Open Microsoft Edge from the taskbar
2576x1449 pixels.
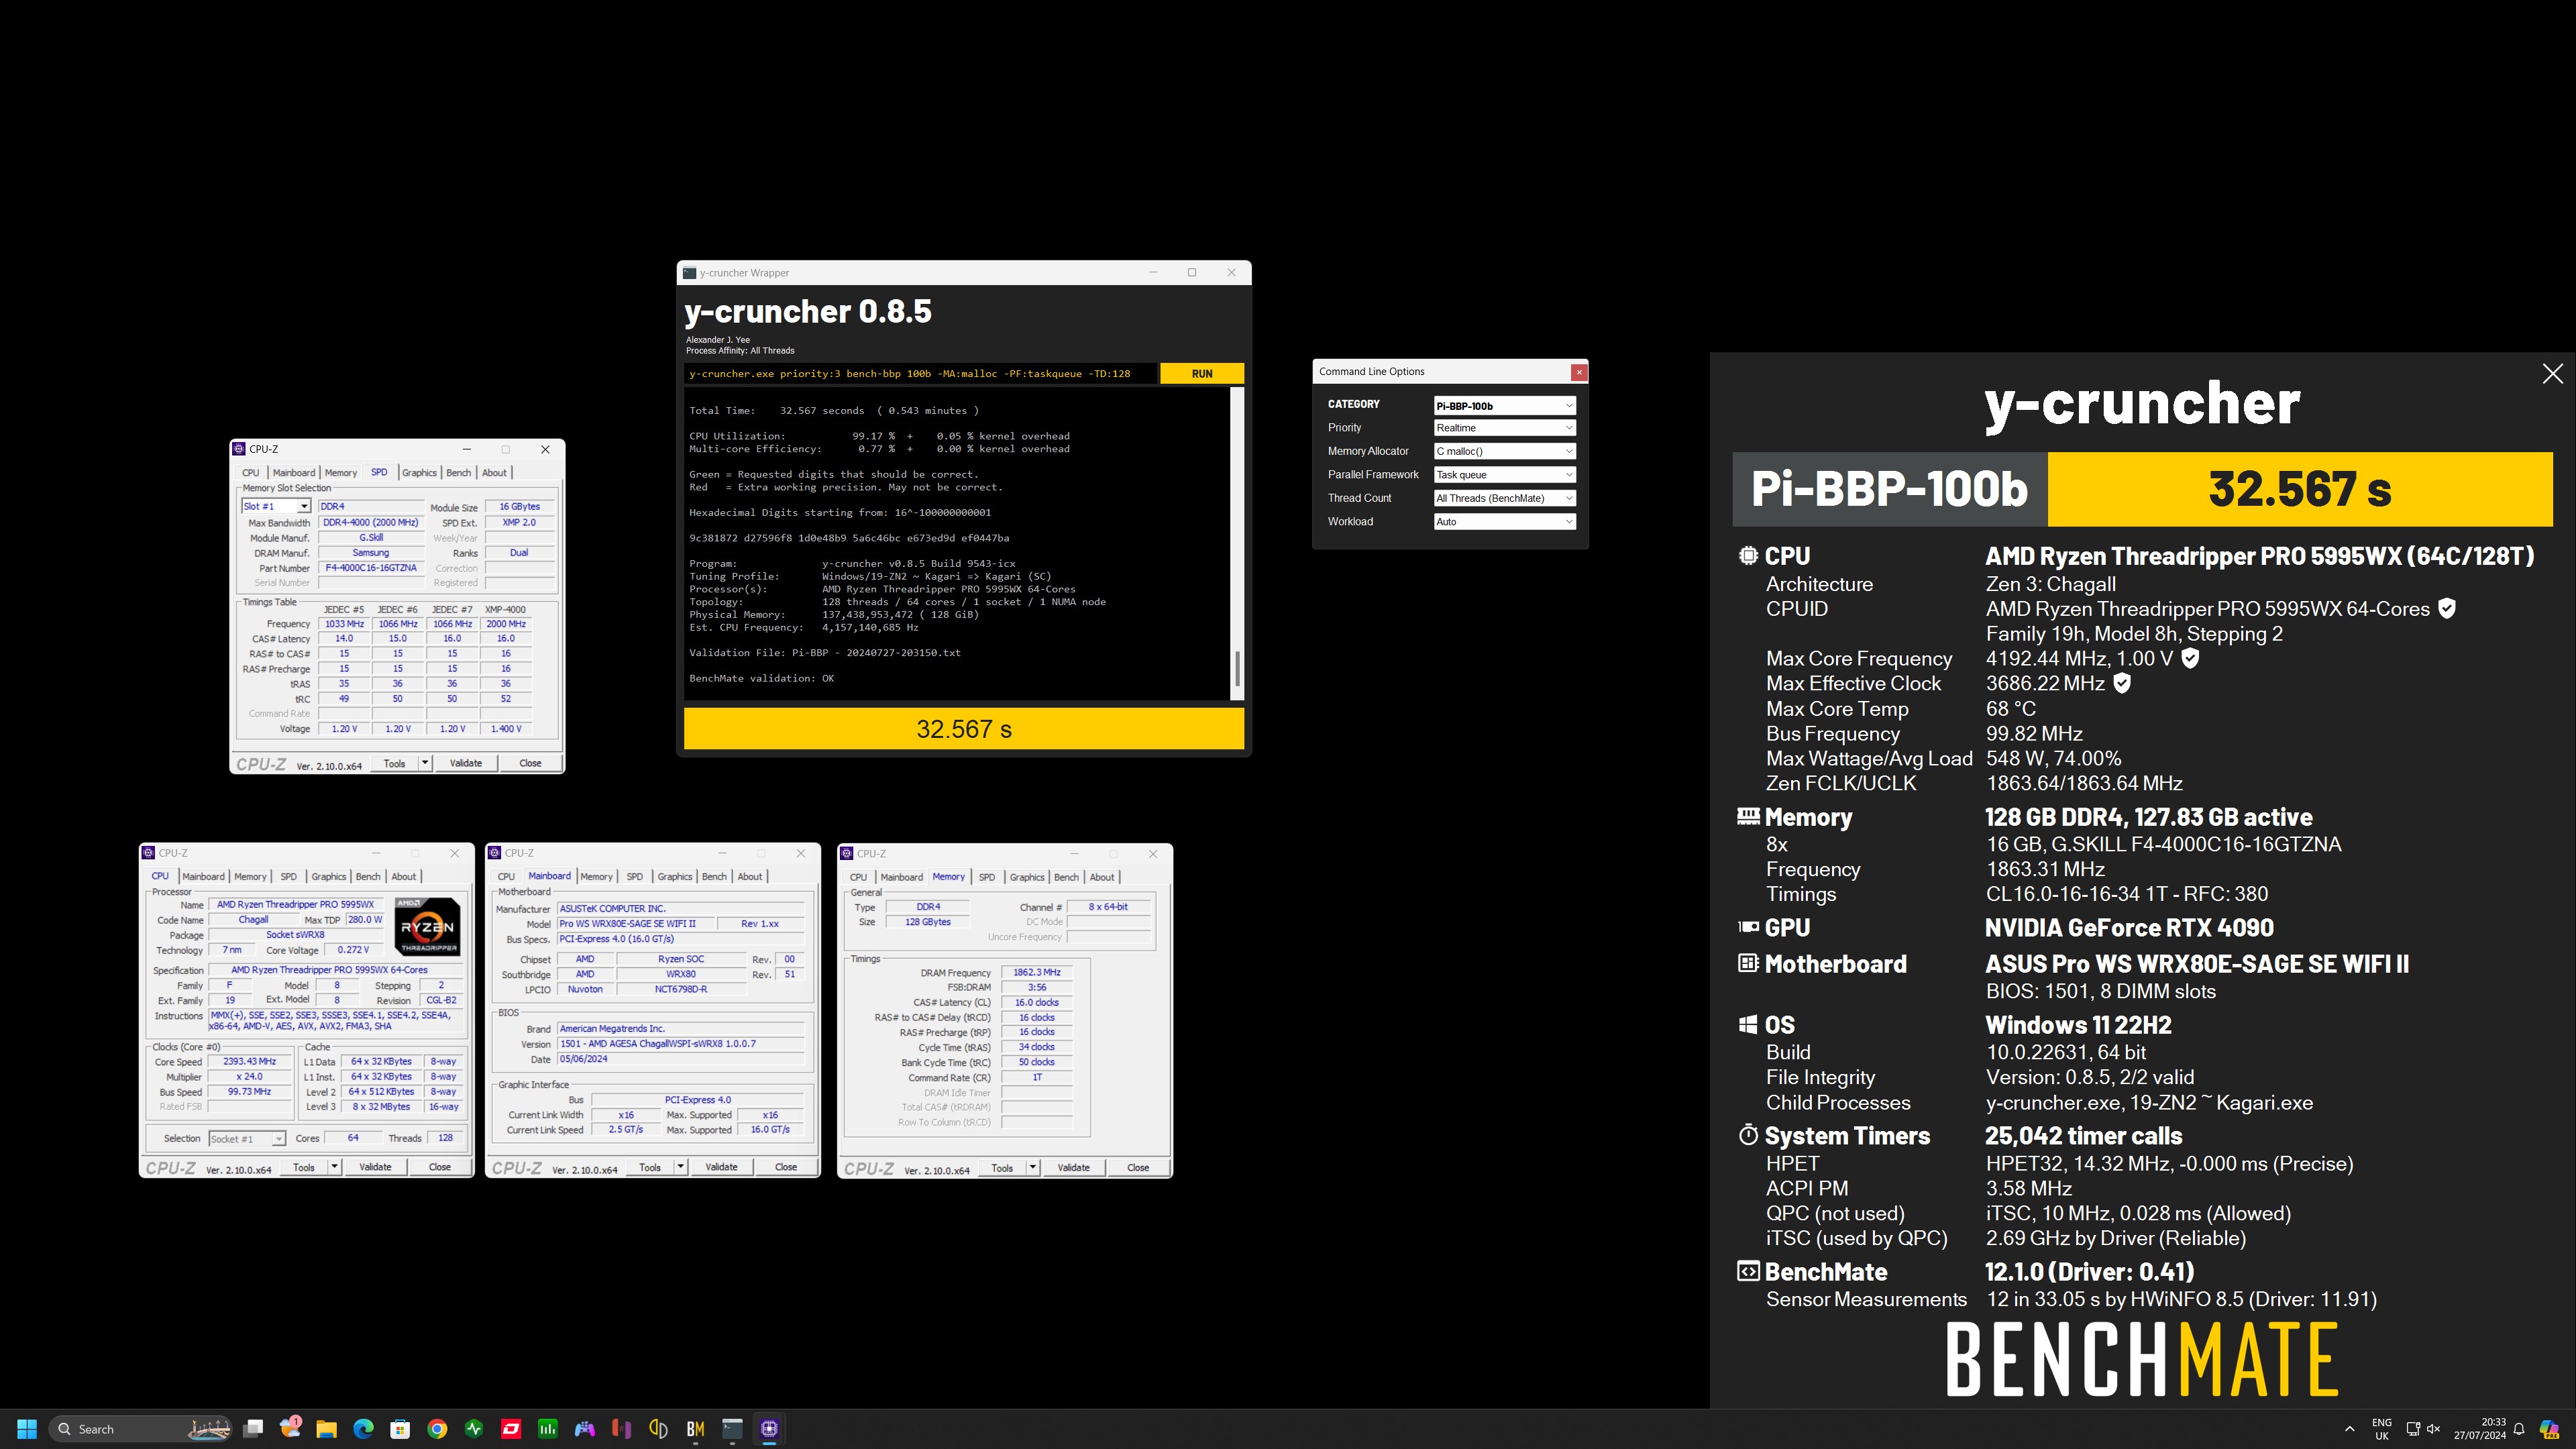[x=363, y=1428]
